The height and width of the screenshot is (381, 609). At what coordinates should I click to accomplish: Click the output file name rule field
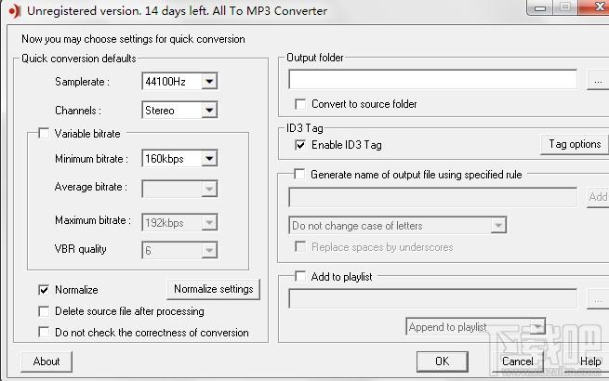pos(432,197)
